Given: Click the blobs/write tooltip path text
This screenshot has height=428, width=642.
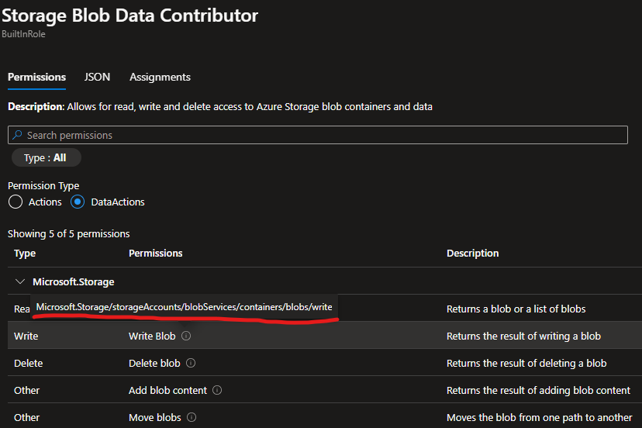Looking at the screenshot, I should point(185,307).
